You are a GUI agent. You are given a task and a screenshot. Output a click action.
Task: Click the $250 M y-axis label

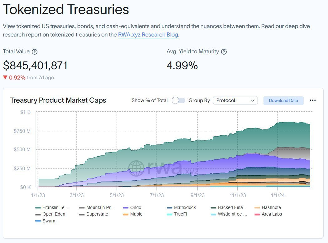[22, 168]
